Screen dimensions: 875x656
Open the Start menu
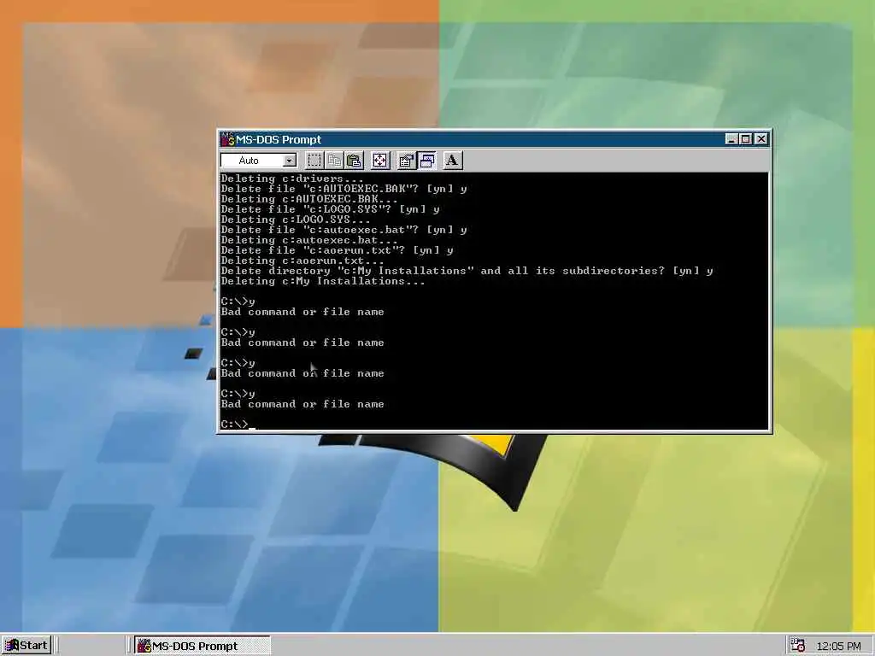coord(26,646)
